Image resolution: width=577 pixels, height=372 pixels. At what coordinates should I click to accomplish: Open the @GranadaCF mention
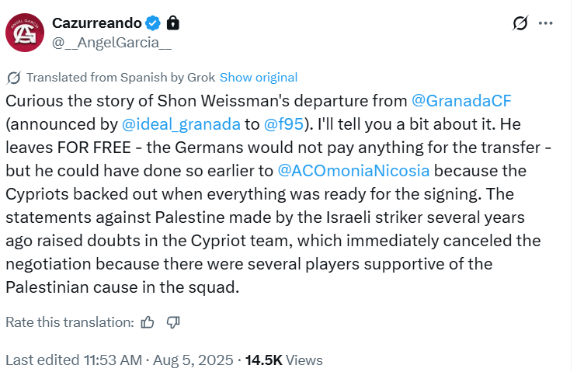tap(460, 101)
